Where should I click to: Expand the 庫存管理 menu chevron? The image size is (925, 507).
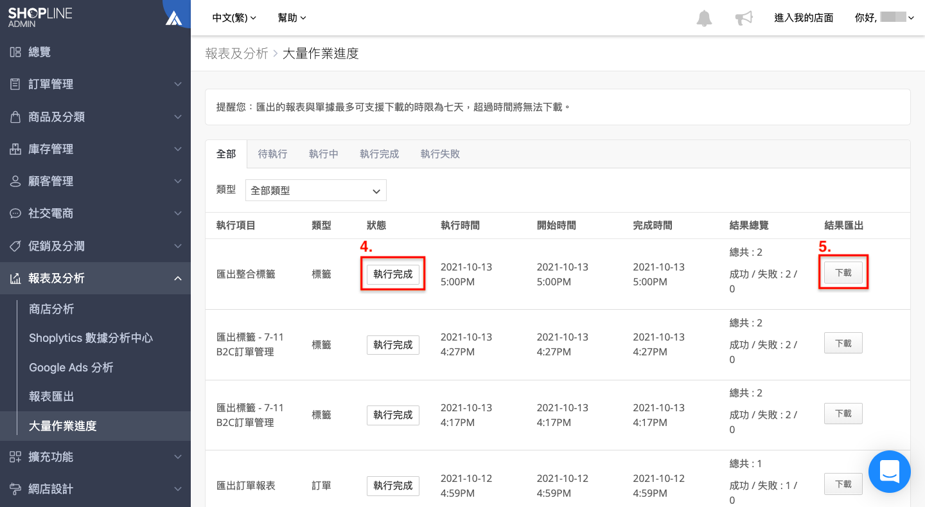pyautogui.click(x=178, y=149)
